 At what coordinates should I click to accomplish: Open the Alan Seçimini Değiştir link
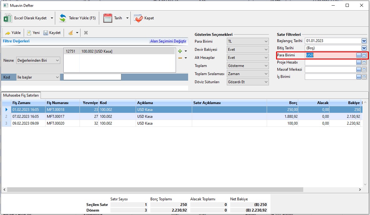coord(168,41)
